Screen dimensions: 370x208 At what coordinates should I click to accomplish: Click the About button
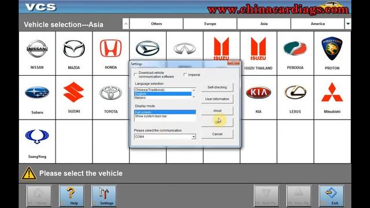217,110
